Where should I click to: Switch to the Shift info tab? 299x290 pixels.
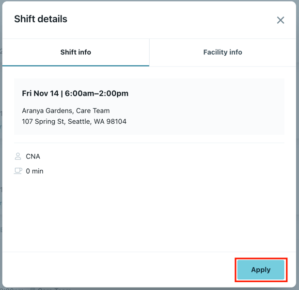coord(76,52)
